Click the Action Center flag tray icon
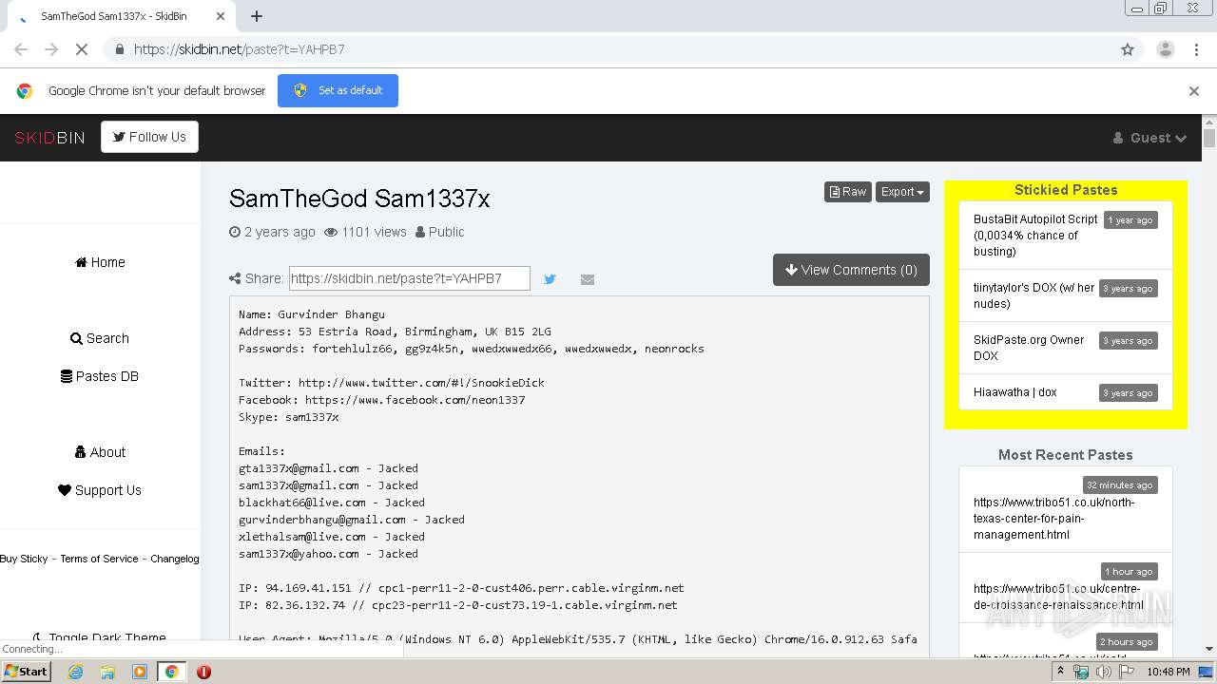The image size is (1217, 684). (x=1125, y=672)
